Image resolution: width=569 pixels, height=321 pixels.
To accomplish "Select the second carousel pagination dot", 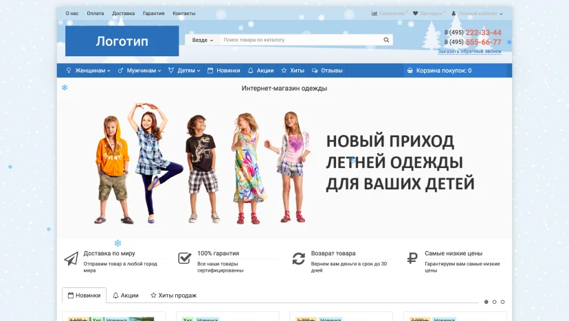I will [494, 302].
